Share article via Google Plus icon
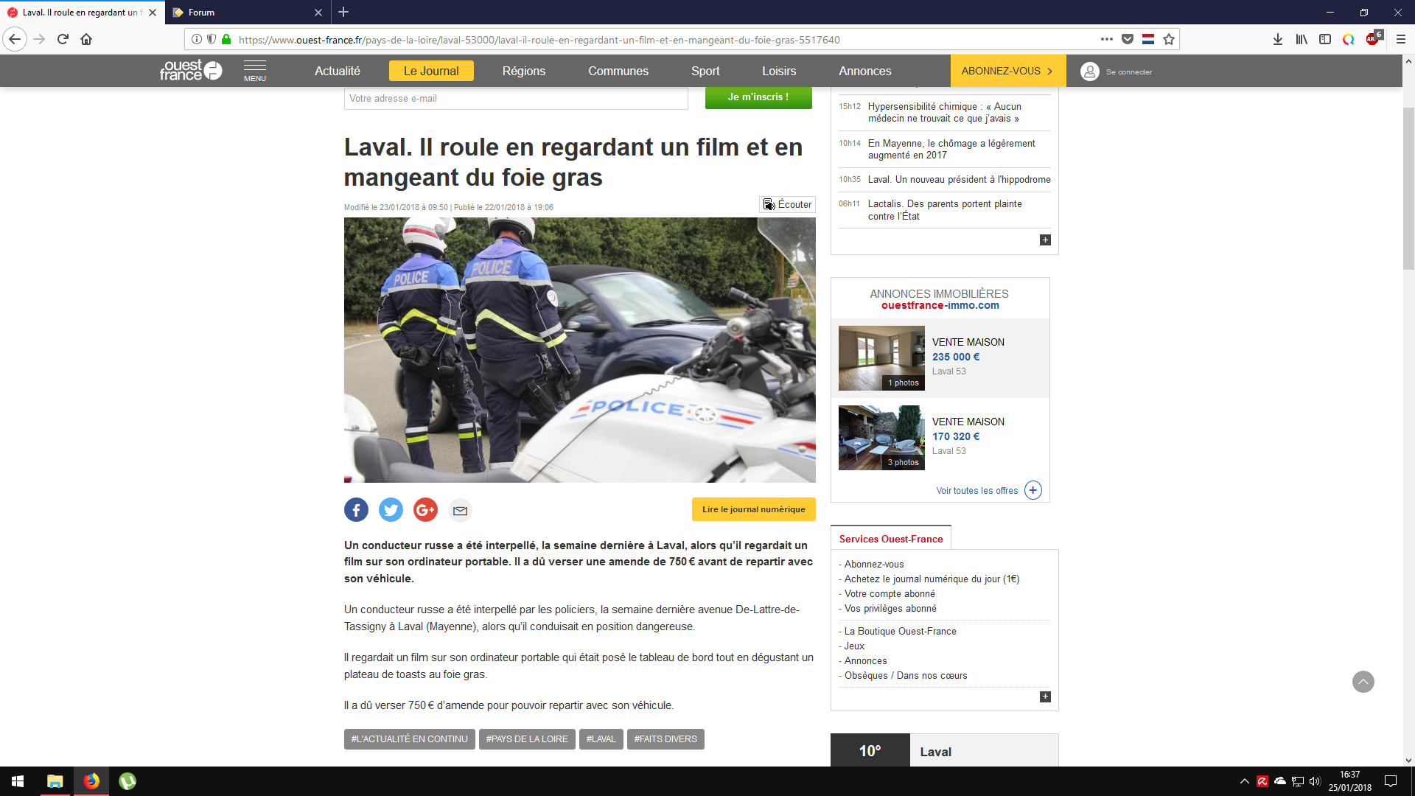This screenshot has height=796, width=1415. point(425,509)
